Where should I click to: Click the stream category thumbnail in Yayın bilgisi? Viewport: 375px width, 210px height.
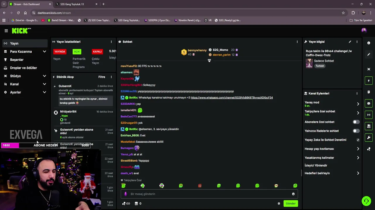(309, 63)
